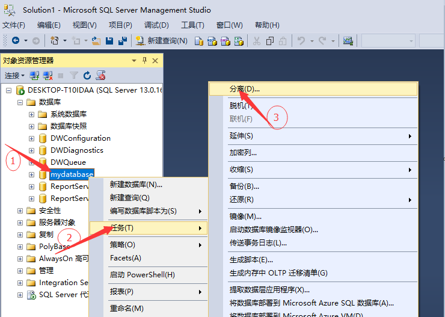Close the 对象资源管理器 panel
This screenshot has width=445, height=317.
point(155,61)
